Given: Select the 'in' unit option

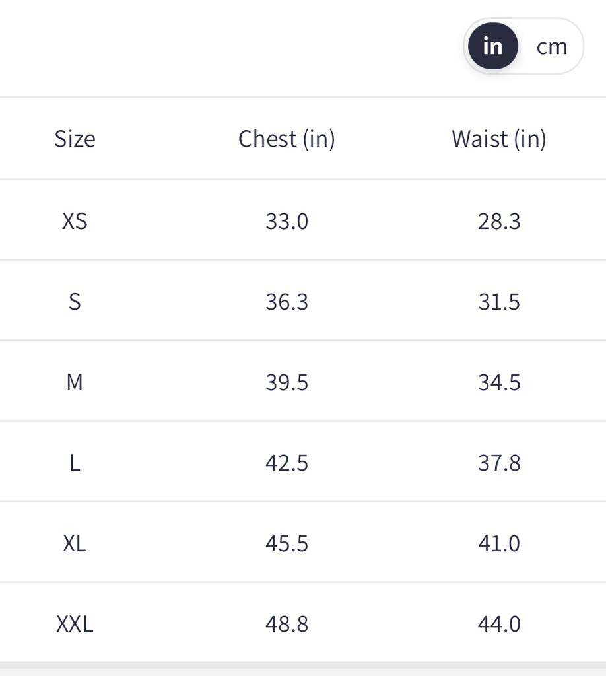Looking at the screenshot, I should point(492,46).
